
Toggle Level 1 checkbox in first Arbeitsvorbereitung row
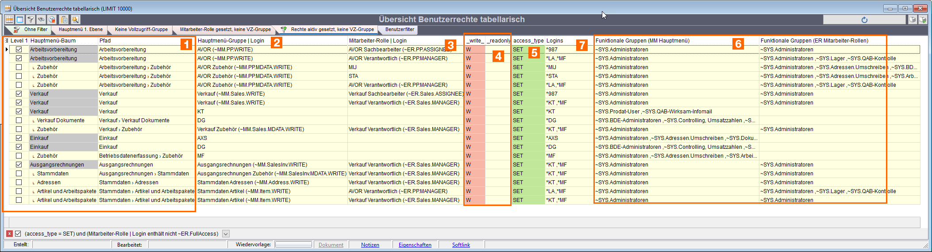19,50
